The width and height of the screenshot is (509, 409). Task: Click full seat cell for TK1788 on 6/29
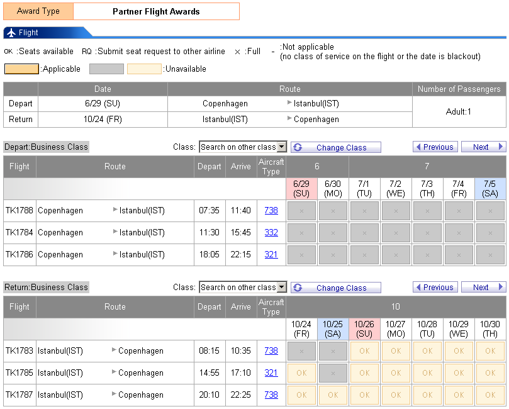pyautogui.click(x=301, y=211)
